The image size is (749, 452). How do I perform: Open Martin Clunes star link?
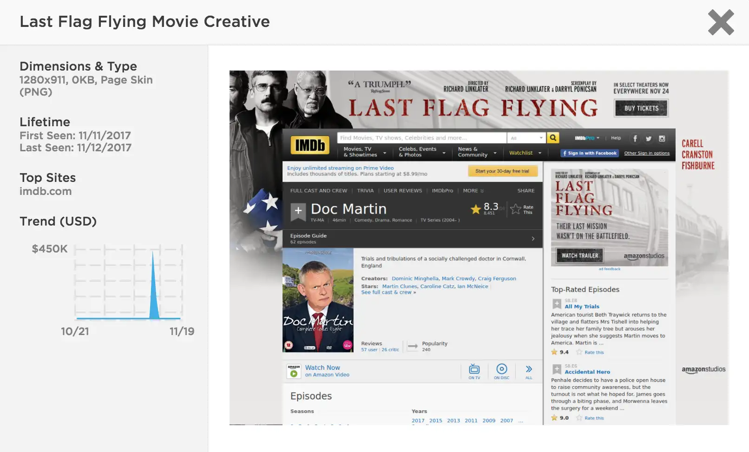point(400,286)
